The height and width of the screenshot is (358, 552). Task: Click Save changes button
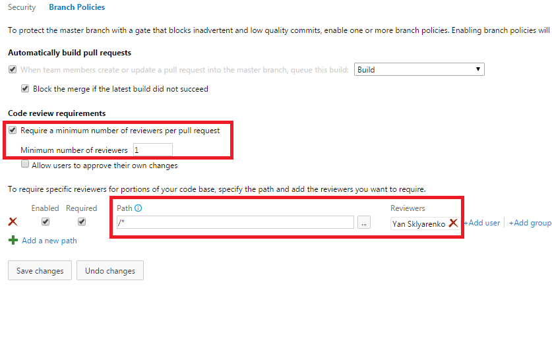(x=40, y=270)
